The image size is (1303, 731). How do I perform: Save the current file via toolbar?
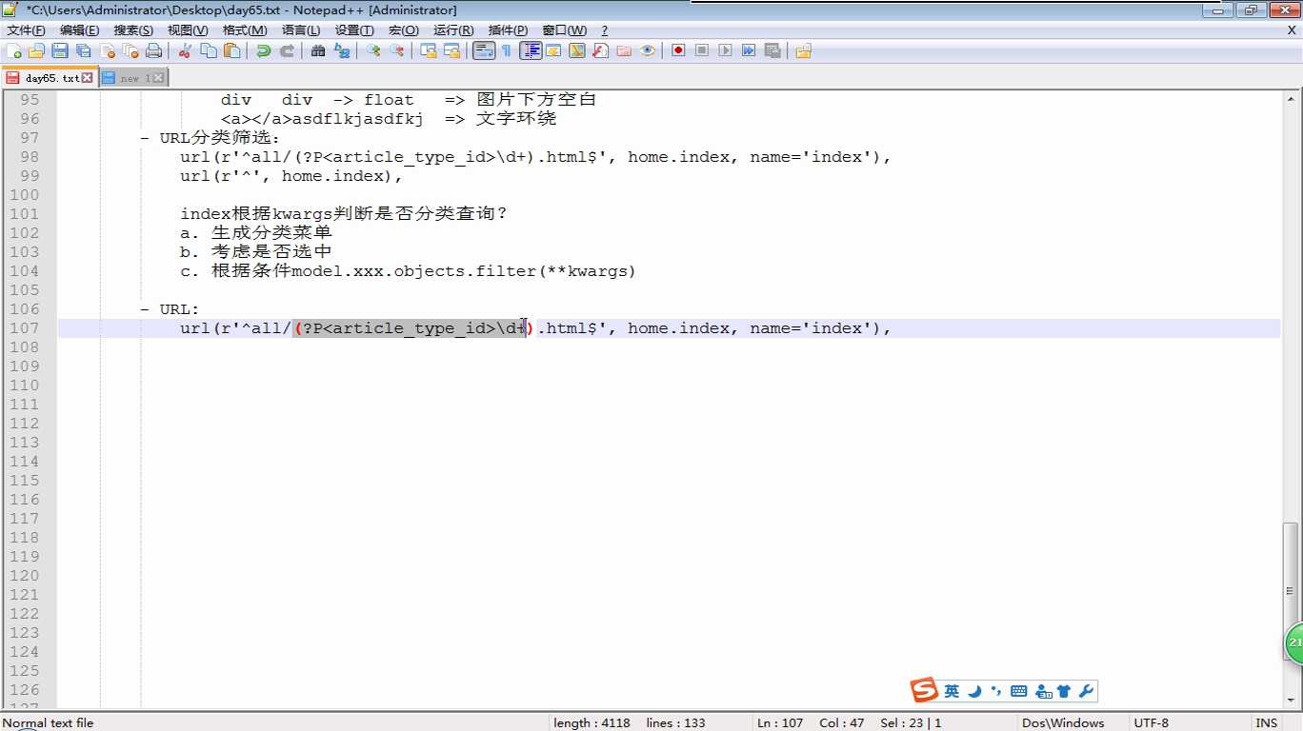60,50
